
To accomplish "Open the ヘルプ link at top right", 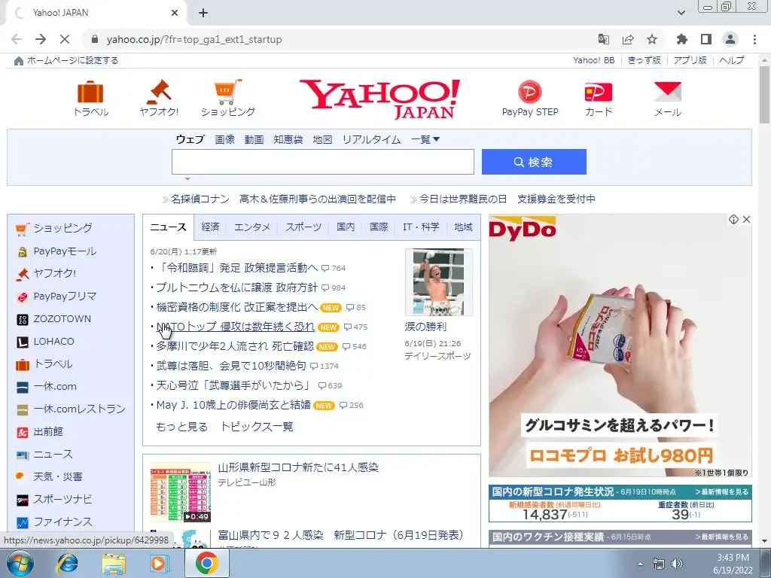I will tap(732, 60).
